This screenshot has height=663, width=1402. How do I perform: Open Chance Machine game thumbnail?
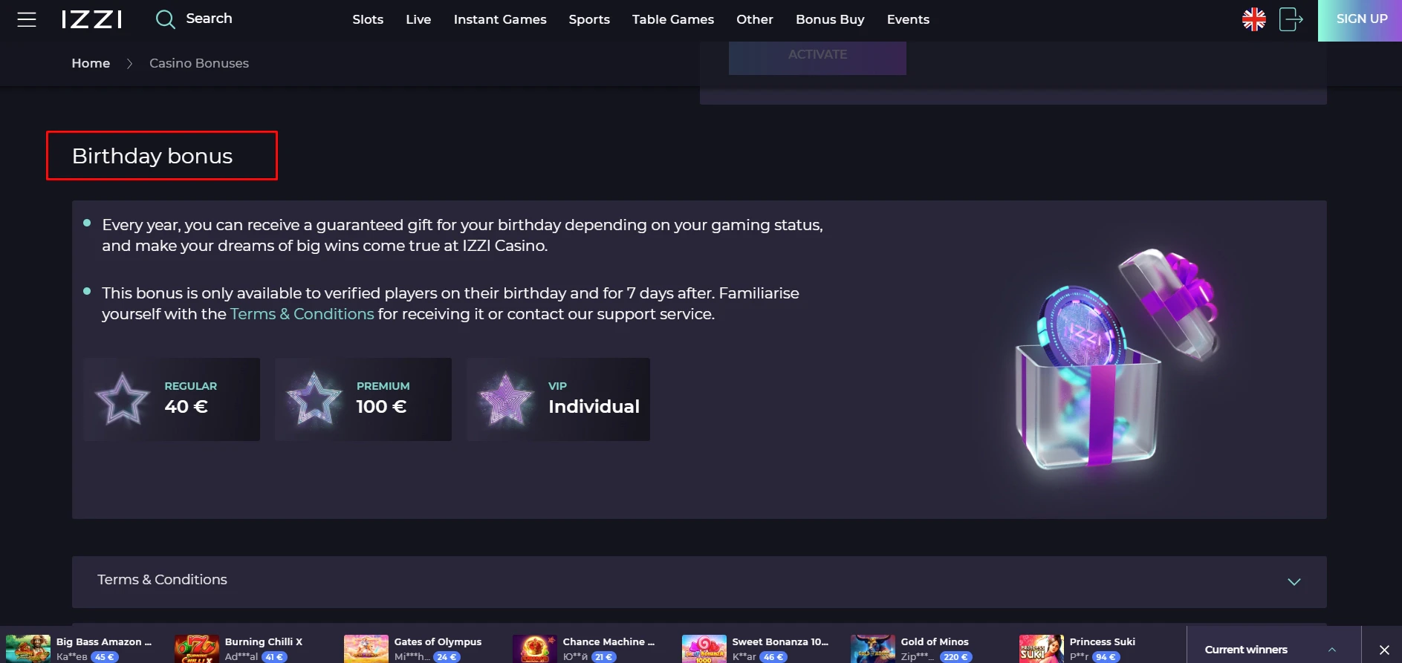point(535,649)
